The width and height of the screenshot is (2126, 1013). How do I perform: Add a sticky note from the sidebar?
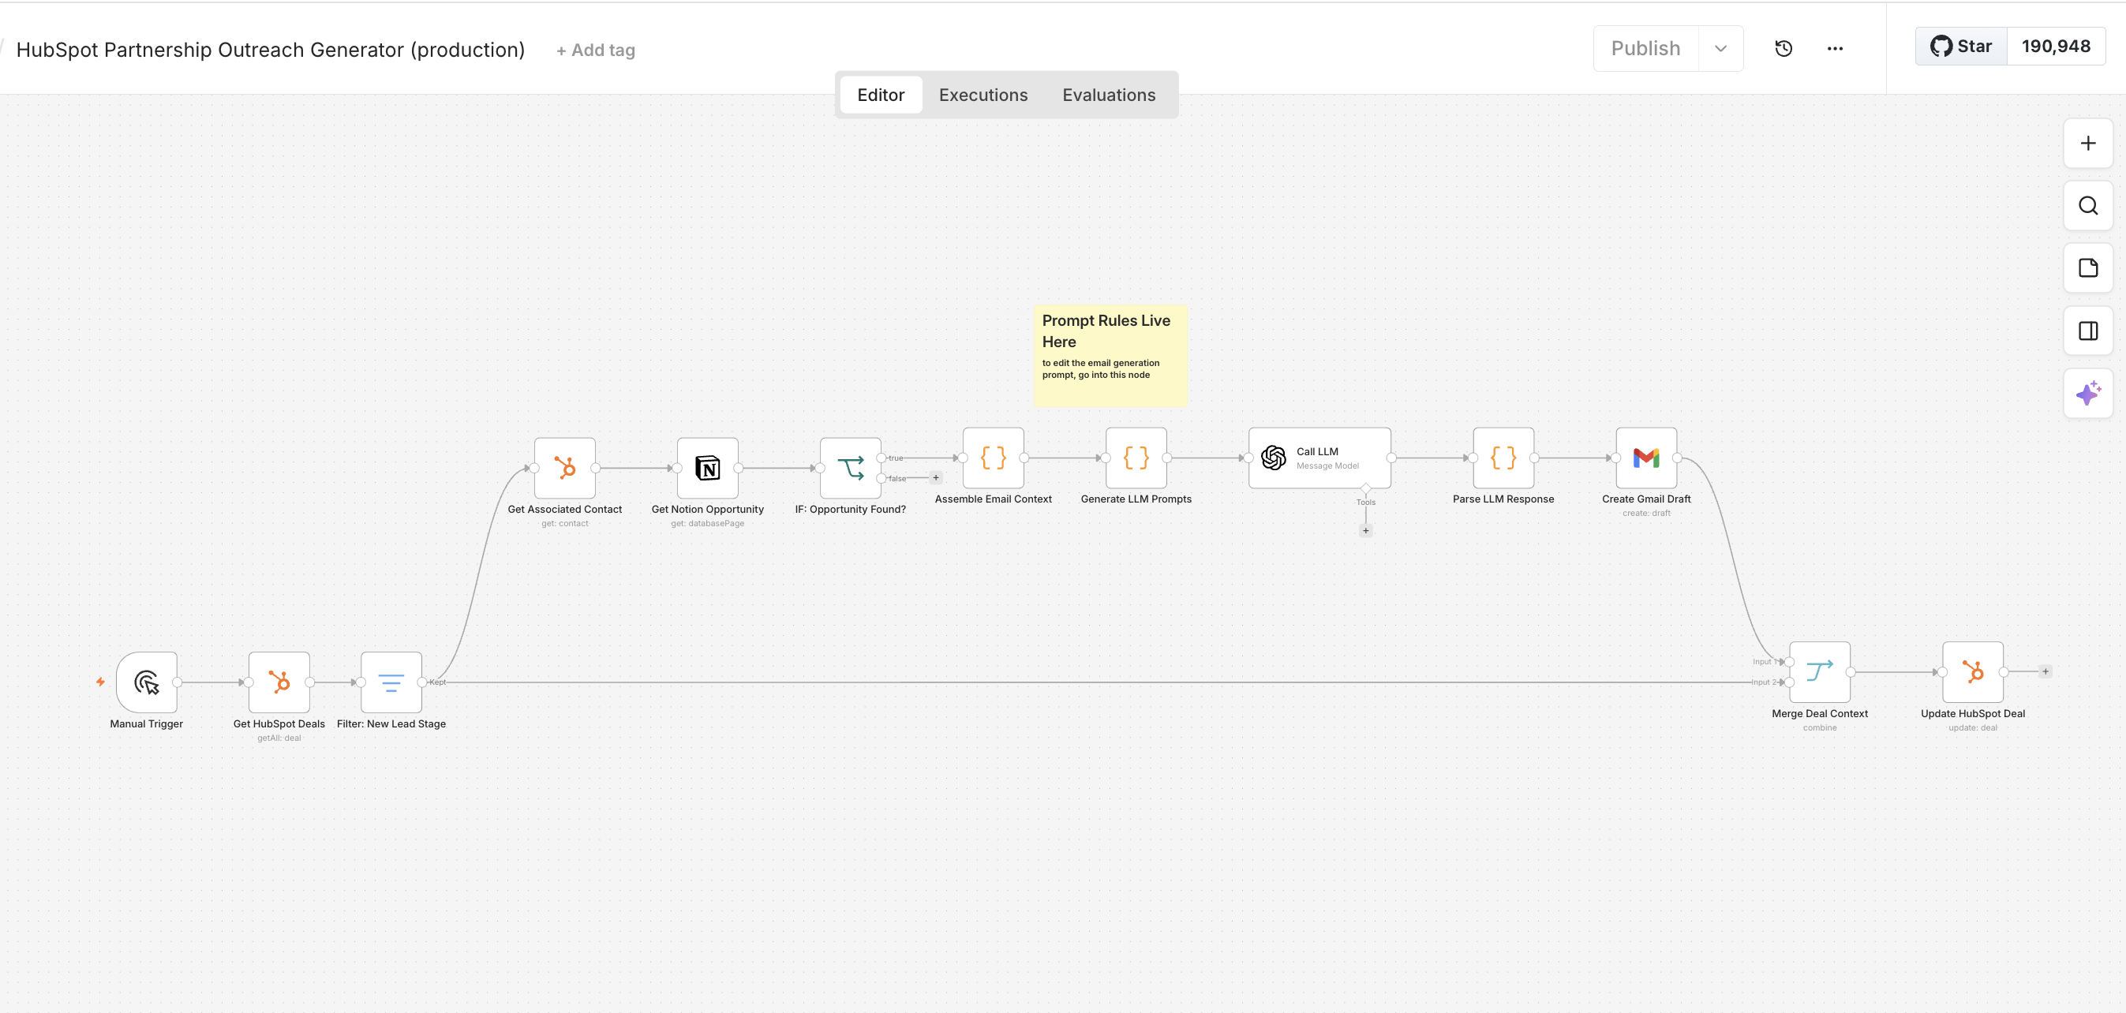click(x=2088, y=268)
